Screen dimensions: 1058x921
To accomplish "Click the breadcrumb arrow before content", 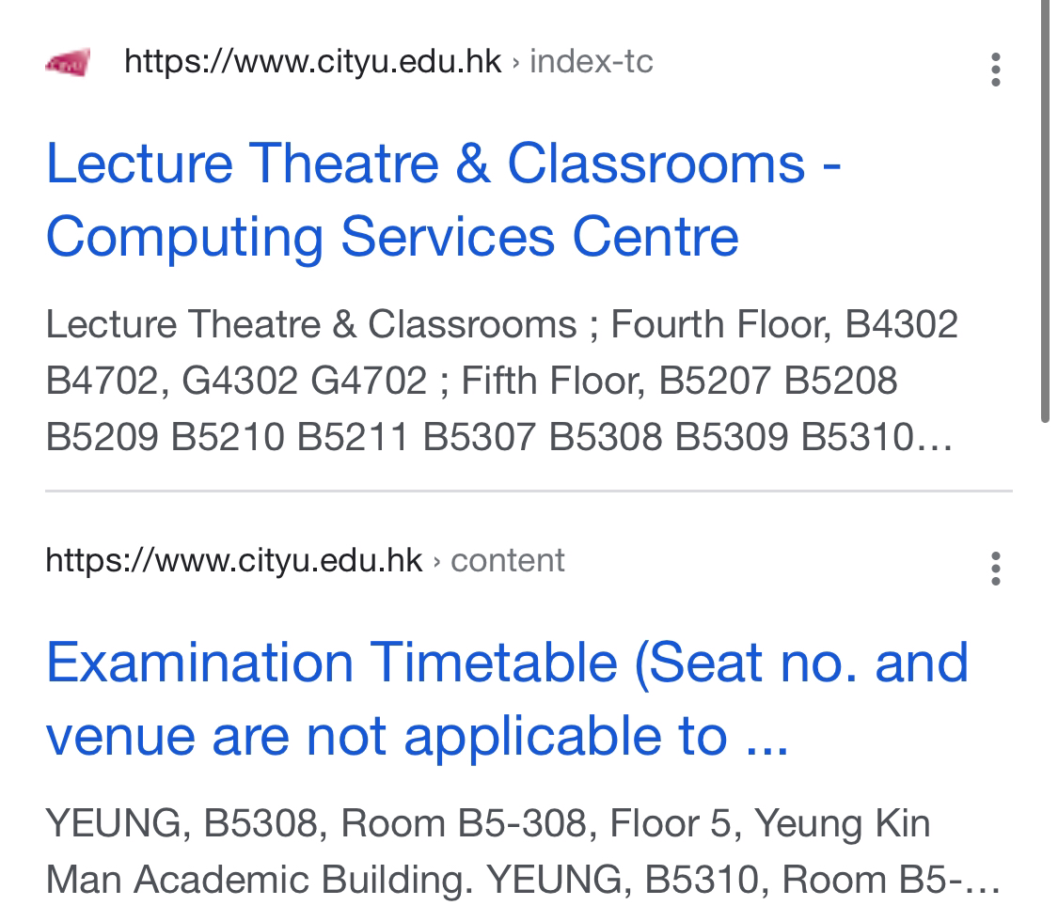I will point(436,561).
